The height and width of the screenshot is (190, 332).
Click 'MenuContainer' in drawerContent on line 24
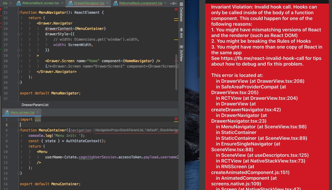coord(90,29)
